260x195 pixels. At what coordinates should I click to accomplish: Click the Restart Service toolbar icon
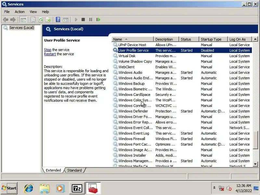pos(98,19)
